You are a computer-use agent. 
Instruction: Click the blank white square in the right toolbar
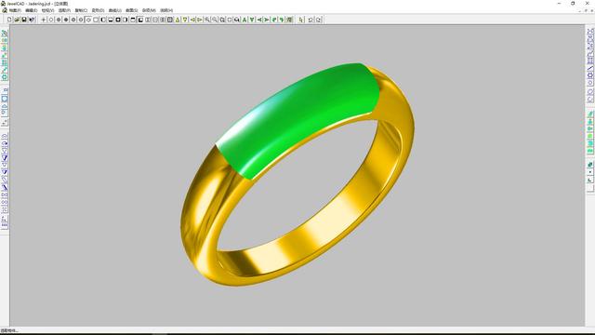tap(590, 188)
